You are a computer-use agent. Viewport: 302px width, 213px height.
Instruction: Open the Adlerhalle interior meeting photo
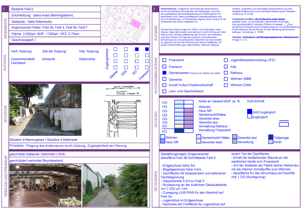[x=45, y=185]
